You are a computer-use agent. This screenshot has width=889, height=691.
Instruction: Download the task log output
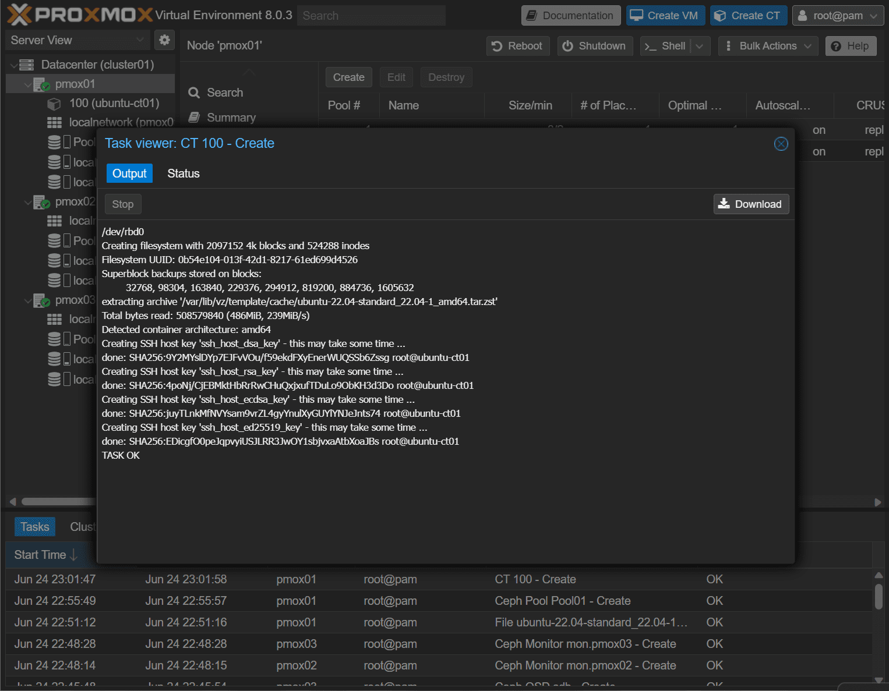click(x=751, y=204)
